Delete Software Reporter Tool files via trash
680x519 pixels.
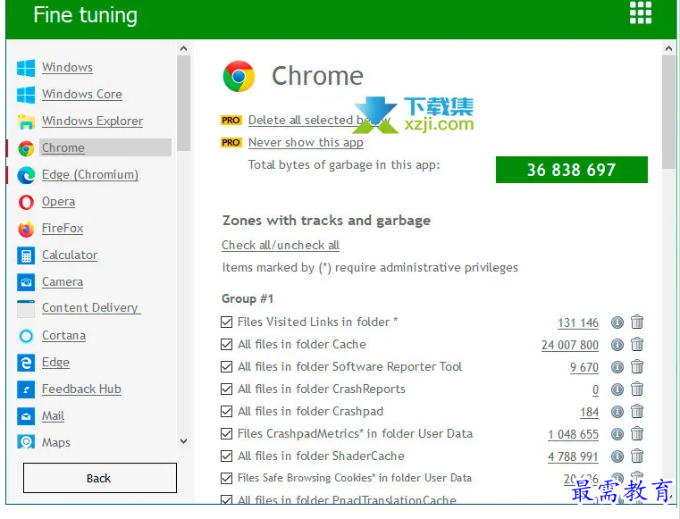pos(637,367)
